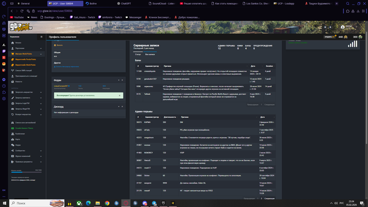
Task: Switch to the SoundCloud browser tab
Action: tap(162, 3)
